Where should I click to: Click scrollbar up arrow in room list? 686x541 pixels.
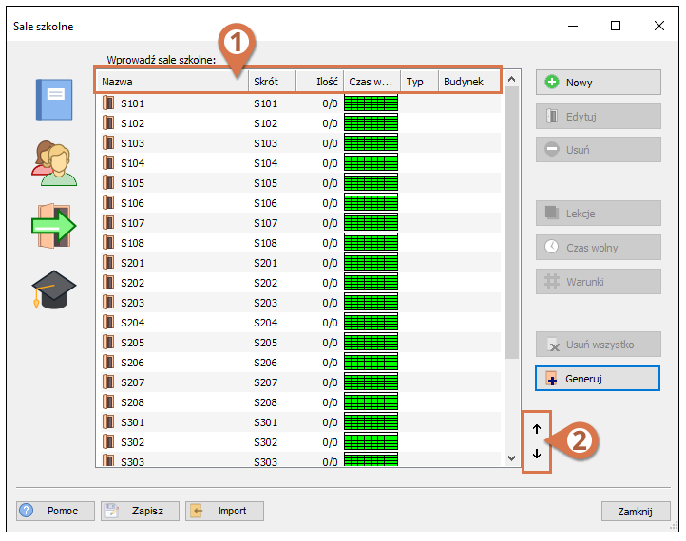(511, 79)
